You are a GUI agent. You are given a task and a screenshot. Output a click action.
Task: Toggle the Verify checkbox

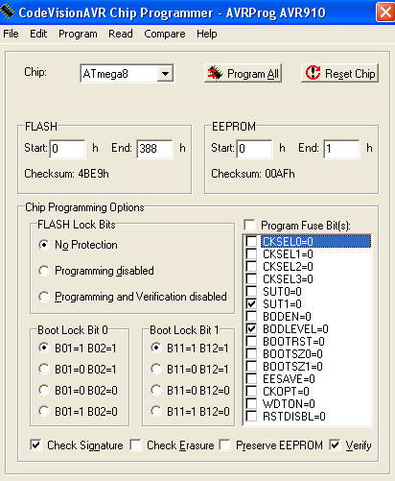335,445
